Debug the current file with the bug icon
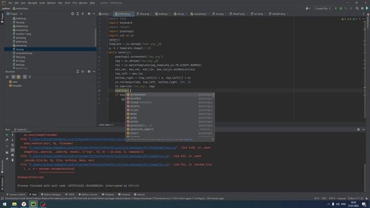This screenshot has height=208, width=370. pyautogui.click(x=341, y=8)
